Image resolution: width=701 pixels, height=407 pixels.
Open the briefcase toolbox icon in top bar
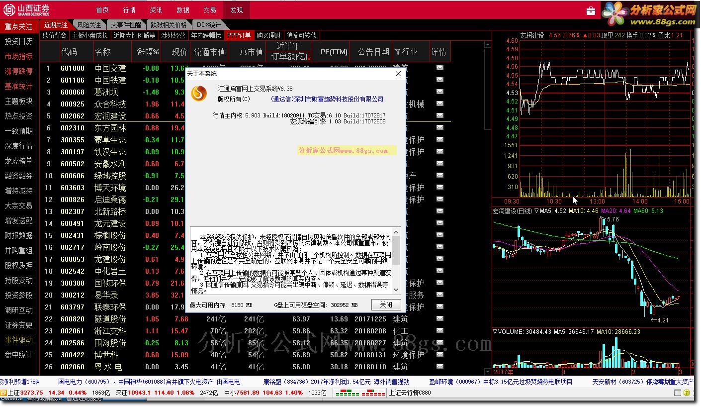[x=591, y=10]
